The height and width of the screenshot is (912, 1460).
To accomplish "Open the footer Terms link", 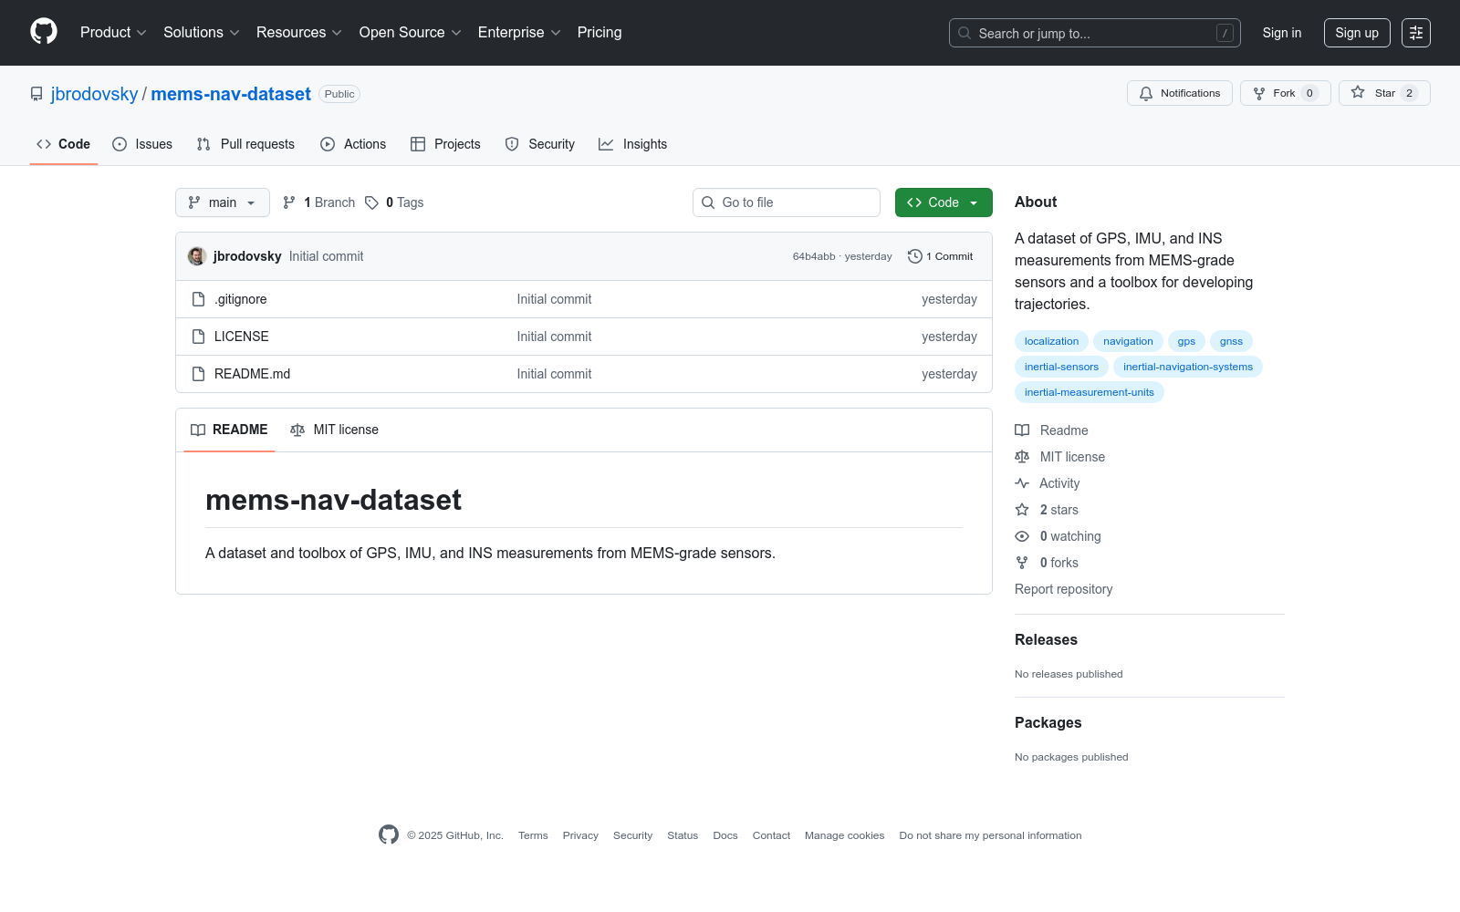I will (533, 835).
